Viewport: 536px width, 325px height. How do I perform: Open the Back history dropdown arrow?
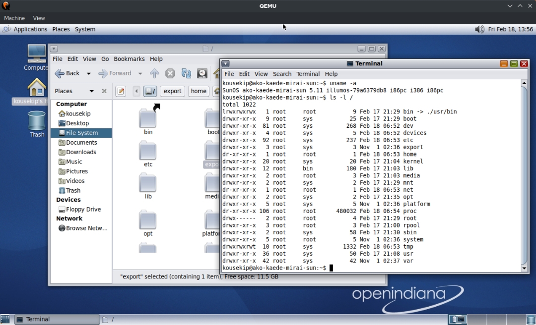coord(89,73)
